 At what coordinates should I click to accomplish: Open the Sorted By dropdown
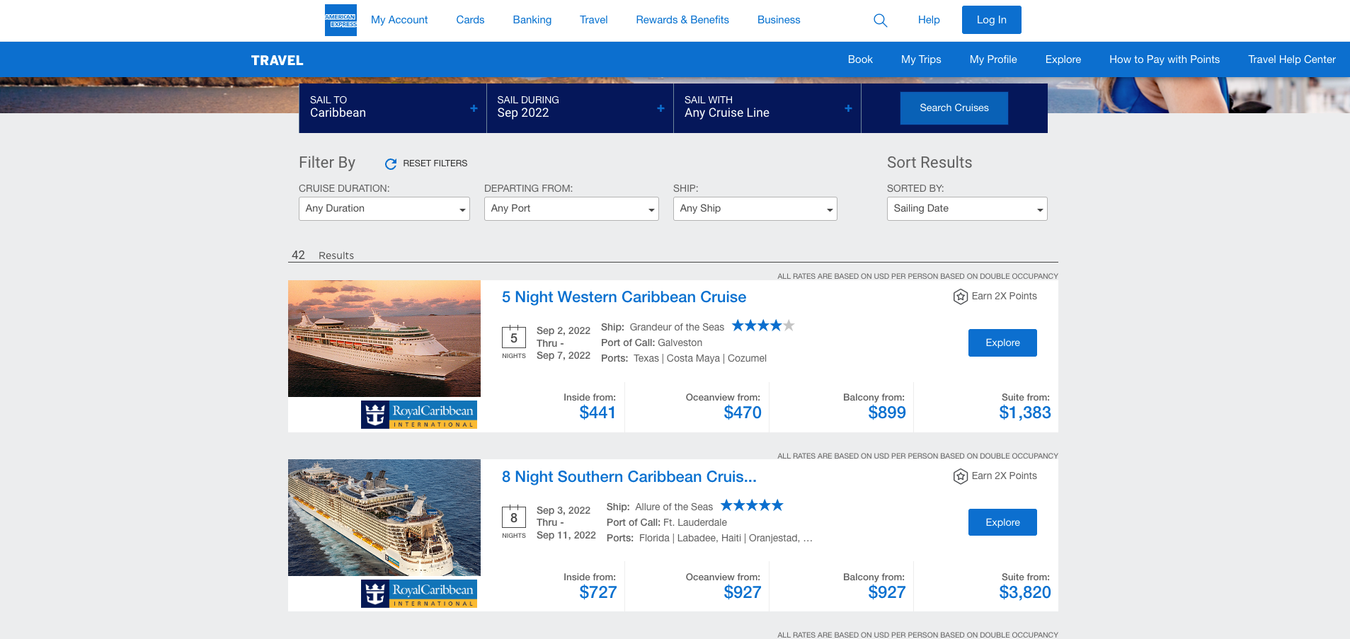[966, 209]
